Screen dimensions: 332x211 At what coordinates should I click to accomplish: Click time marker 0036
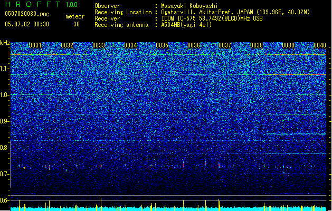(x=194, y=45)
